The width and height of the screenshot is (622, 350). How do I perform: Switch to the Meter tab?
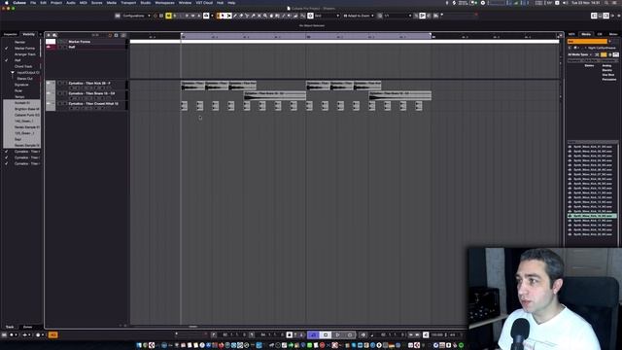click(613, 34)
